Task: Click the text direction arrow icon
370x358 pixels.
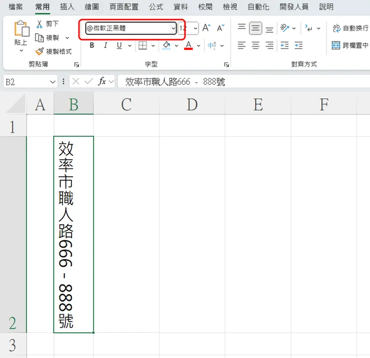Action: tap(308, 28)
